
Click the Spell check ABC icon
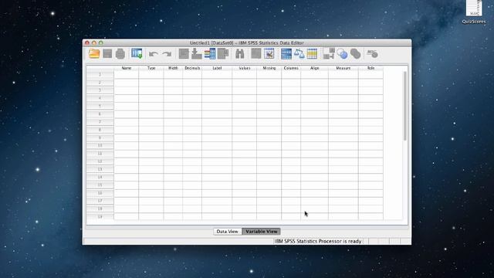(x=372, y=53)
